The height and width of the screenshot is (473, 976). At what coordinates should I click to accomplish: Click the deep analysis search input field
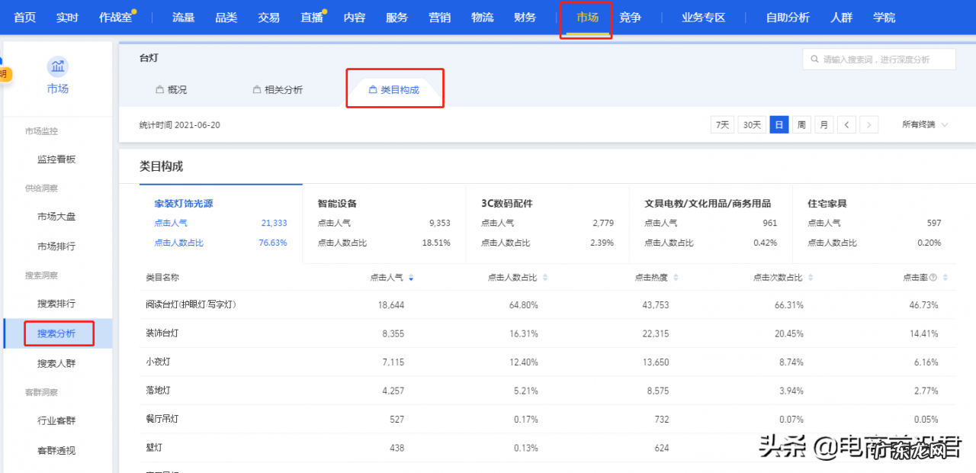[x=878, y=59]
